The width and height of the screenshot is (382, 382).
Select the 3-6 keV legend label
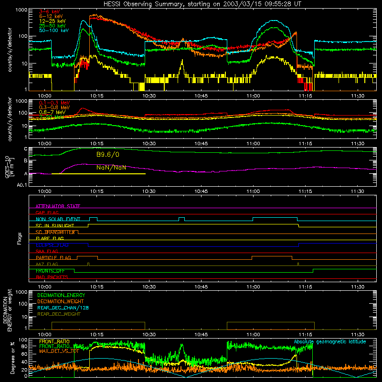50,11
